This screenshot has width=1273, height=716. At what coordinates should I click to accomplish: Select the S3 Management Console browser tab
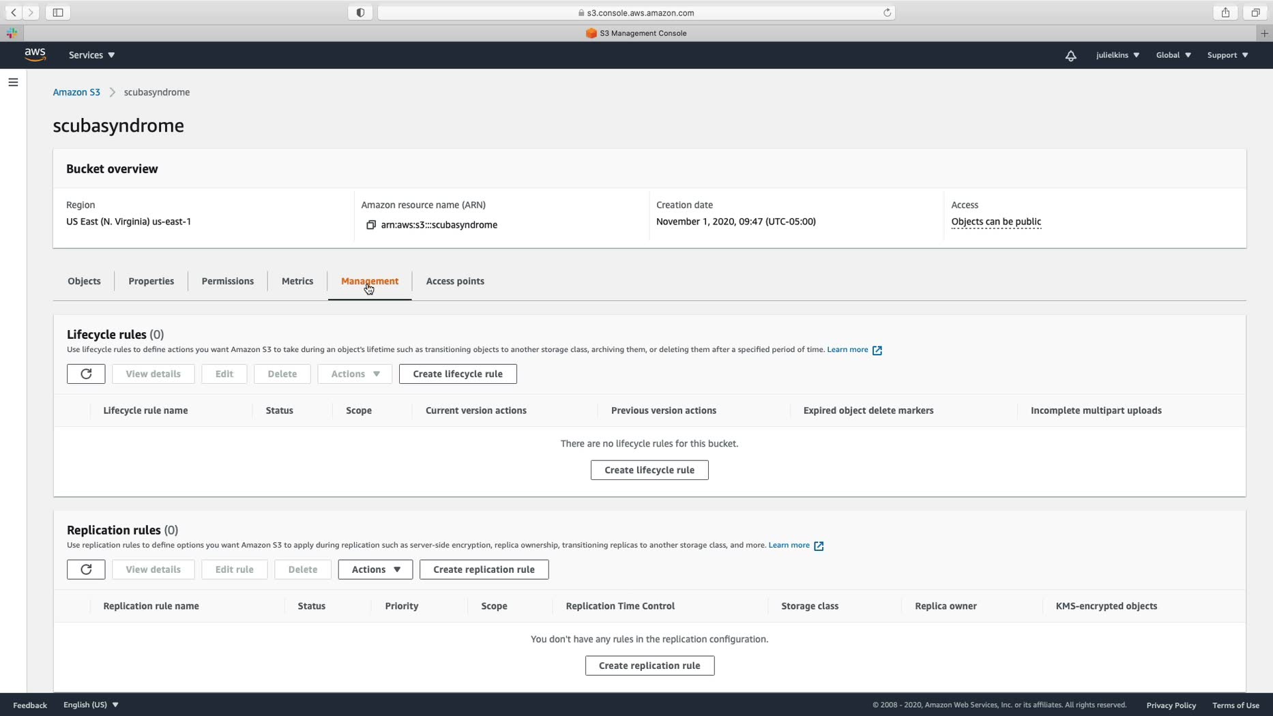636,33
